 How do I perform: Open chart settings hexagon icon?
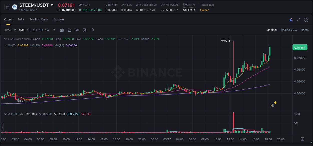pos(92,30)
